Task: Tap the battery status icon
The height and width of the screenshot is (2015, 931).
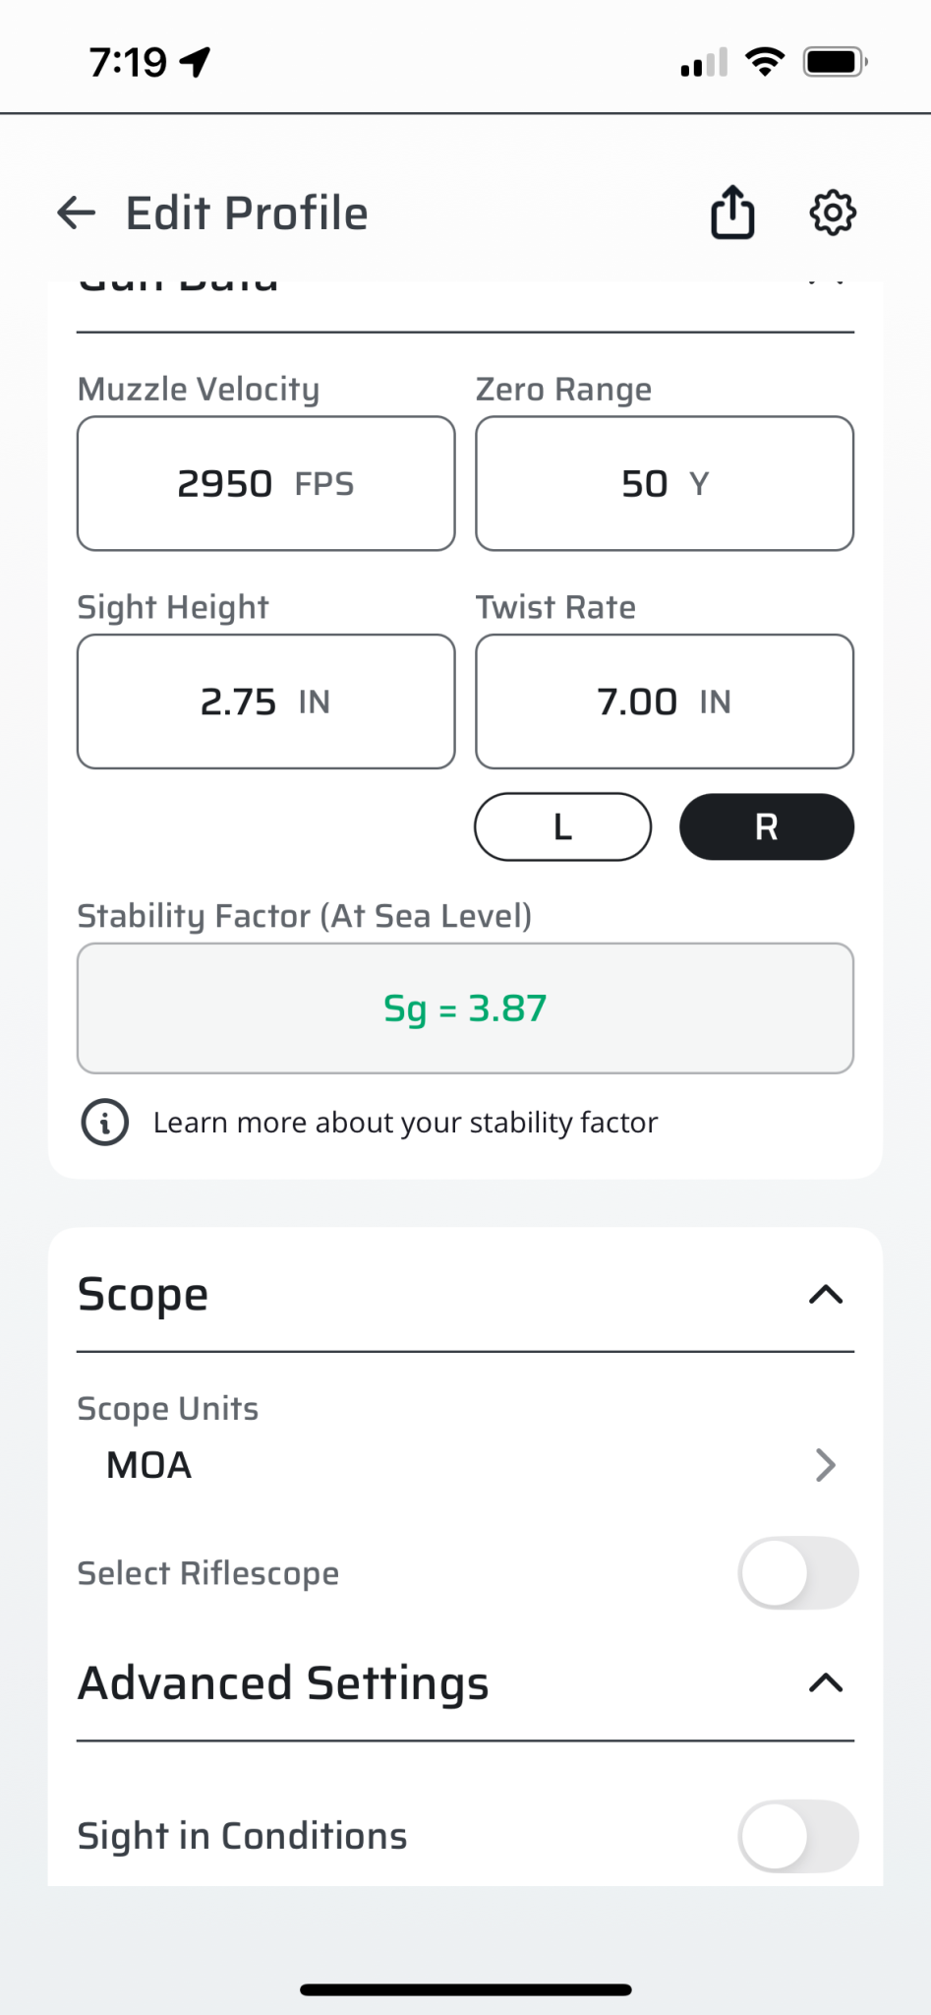Action: (x=835, y=62)
